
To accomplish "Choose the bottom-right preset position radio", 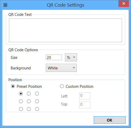I will point(37,109).
